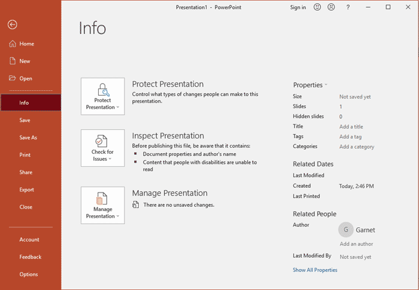Image resolution: width=419 pixels, height=290 pixels.
Task: Go to Home in sidebar
Action: [x=26, y=44]
